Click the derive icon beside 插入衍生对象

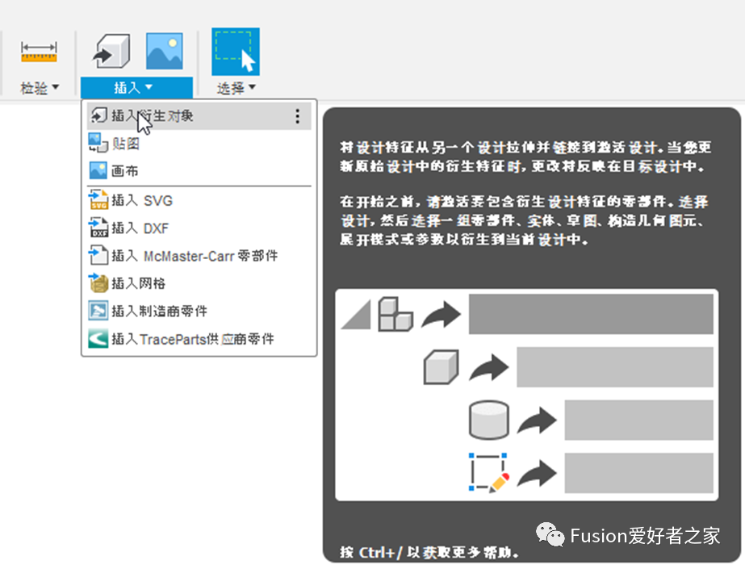point(98,115)
